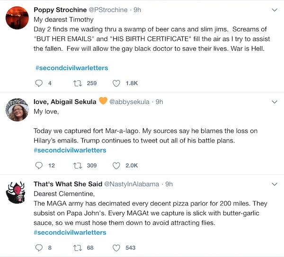Click the @abbysekula handle
Screen dimensions: 284x257
click(130, 102)
